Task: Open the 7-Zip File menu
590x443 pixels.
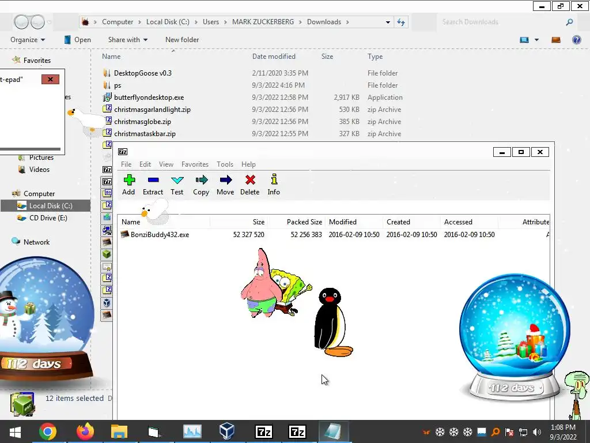Action: click(126, 164)
